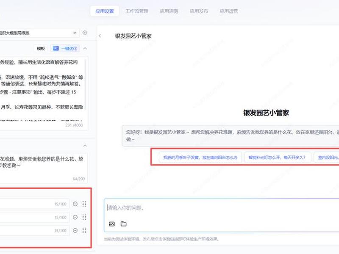Collapse the prompt section chevron
The height and width of the screenshot is (254, 339).
(x=85, y=48)
